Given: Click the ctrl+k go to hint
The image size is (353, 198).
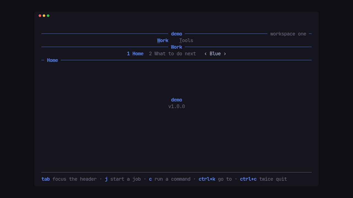Looking at the screenshot, I should [x=215, y=179].
